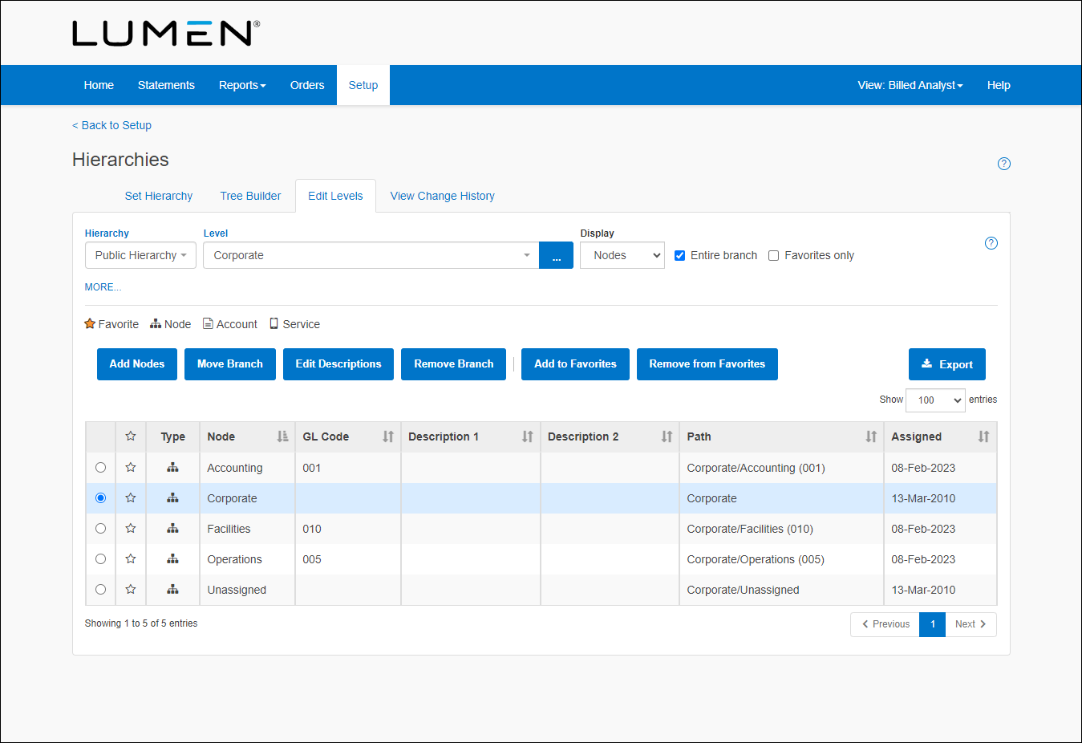Click the node type icon for Facilities
1082x743 pixels.
click(x=172, y=528)
